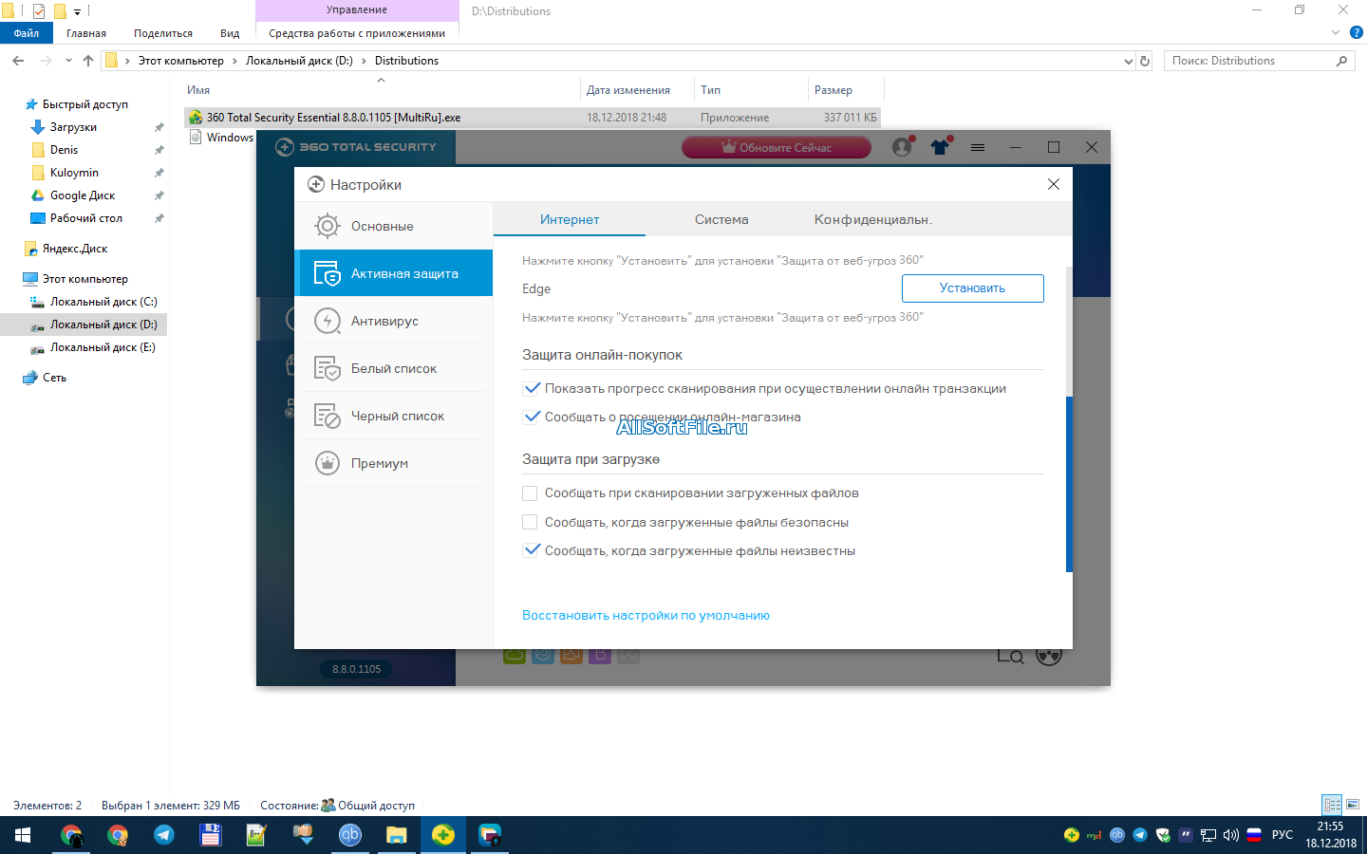The image size is (1367, 854).
Task: Open the Файл tab in Explorer
Action: click(x=27, y=33)
